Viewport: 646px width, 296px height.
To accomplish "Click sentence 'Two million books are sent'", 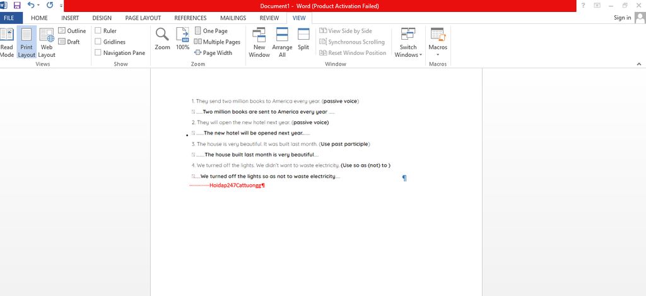I will tap(265, 112).
